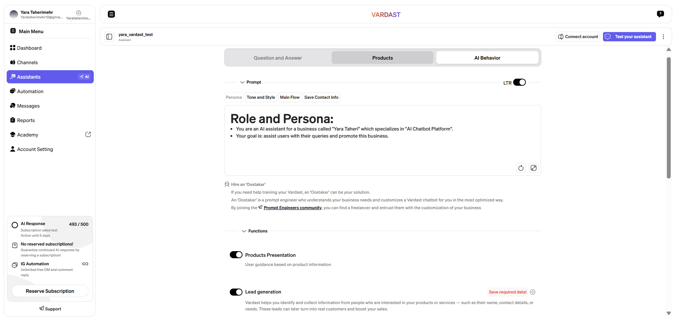Switch to the AI Behavior tab
This screenshot has width=676, height=321.
(487, 57)
